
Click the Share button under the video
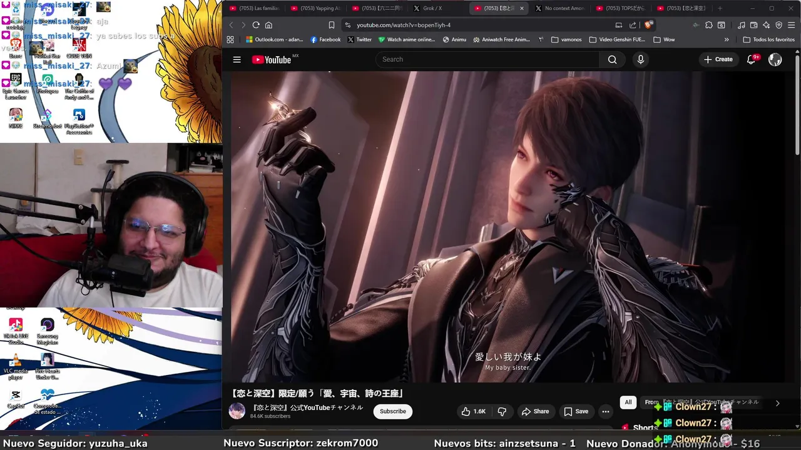tap(535, 411)
